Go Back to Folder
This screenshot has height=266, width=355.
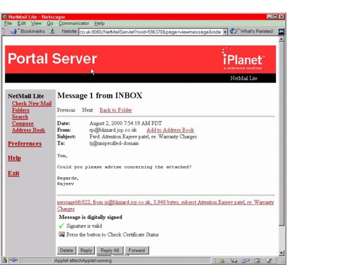[x=116, y=110]
